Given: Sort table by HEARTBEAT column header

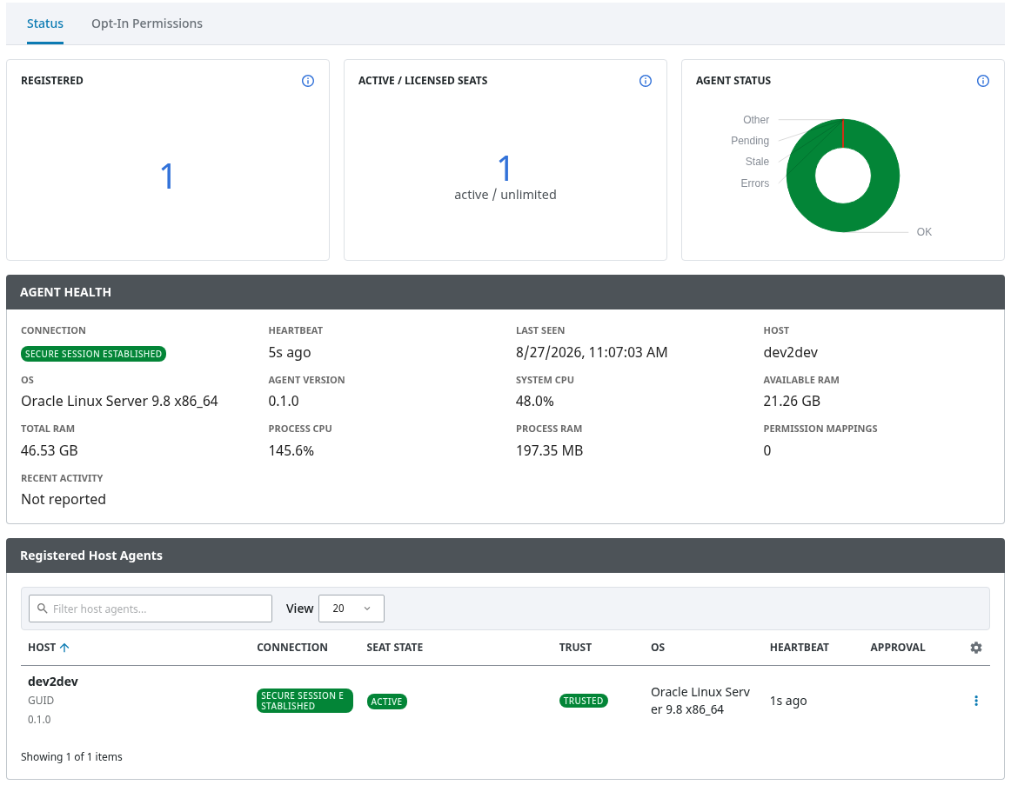Looking at the screenshot, I should (x=799, y=647).
